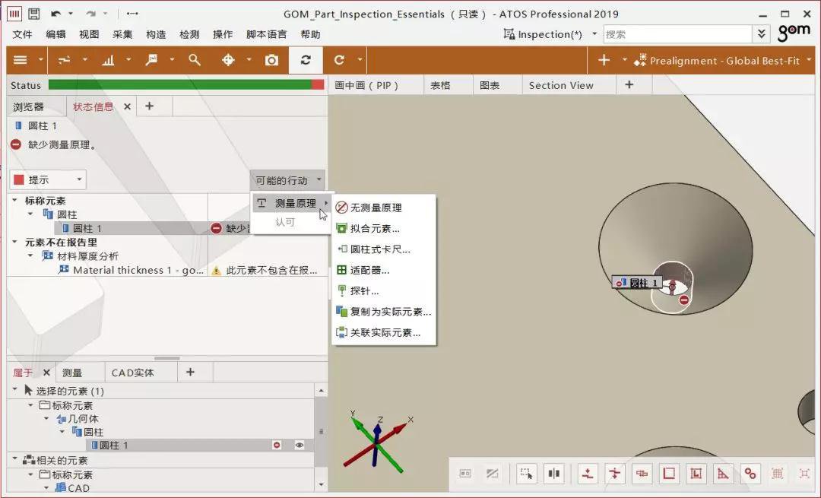Collapse the 几何体 tree node

pyautogui.click(x=46, y=418)
